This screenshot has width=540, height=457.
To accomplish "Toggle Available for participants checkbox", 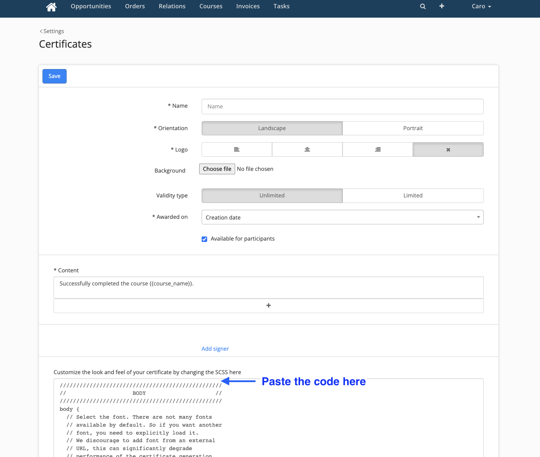I will [204, 239].
